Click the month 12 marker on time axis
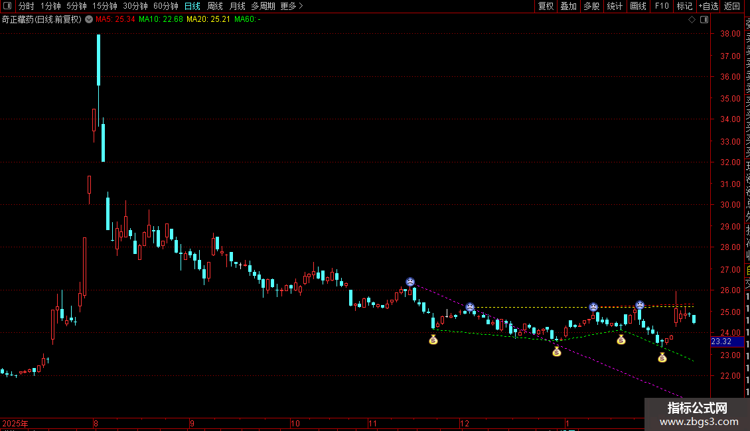 coord(465,423)
